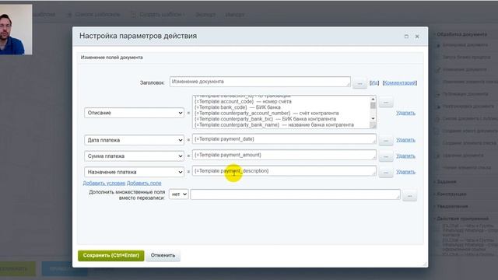Open value picker beside Заголовок field
The image size is (498, 280).
pos(359,83)
